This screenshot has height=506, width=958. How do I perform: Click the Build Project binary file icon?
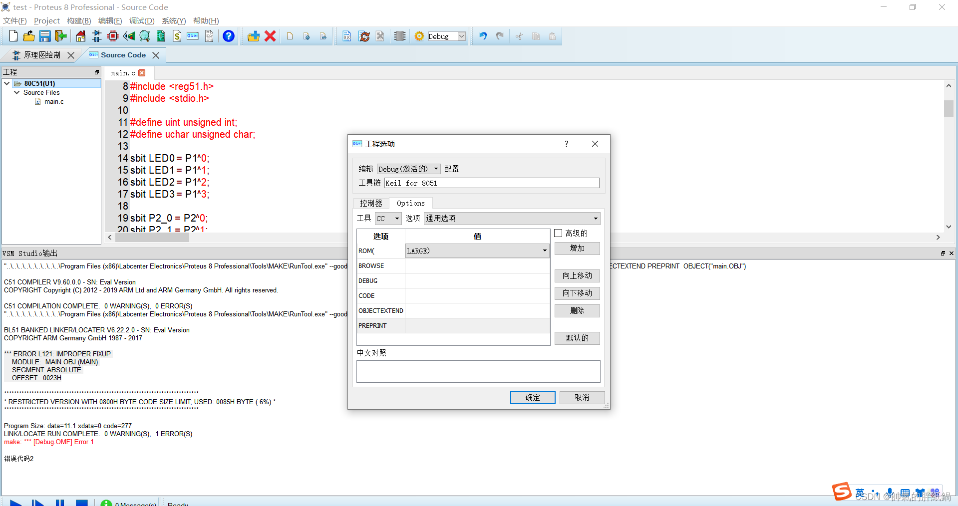tap(347, 36)
